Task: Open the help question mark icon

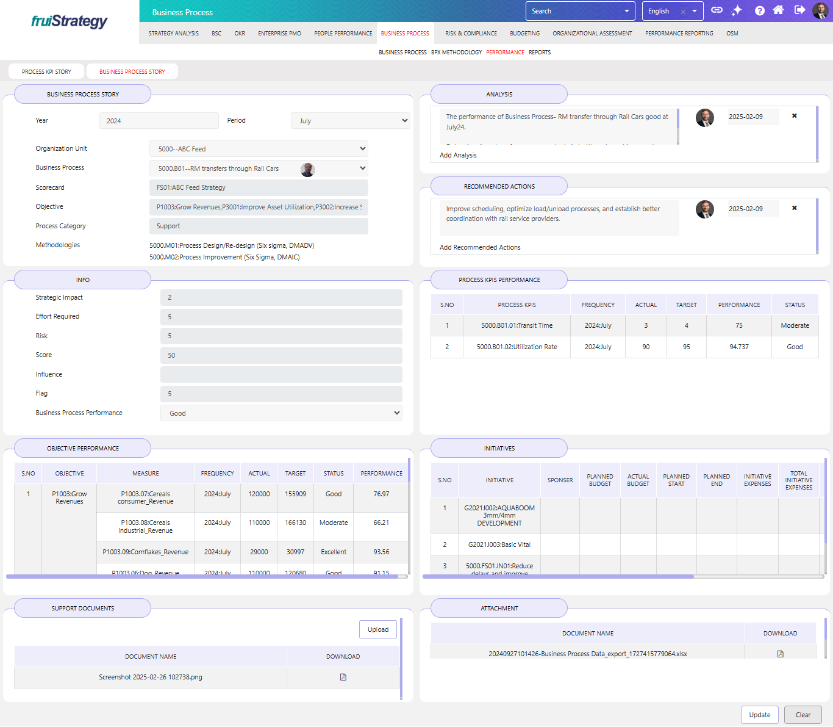Action: tap(759, 10)
